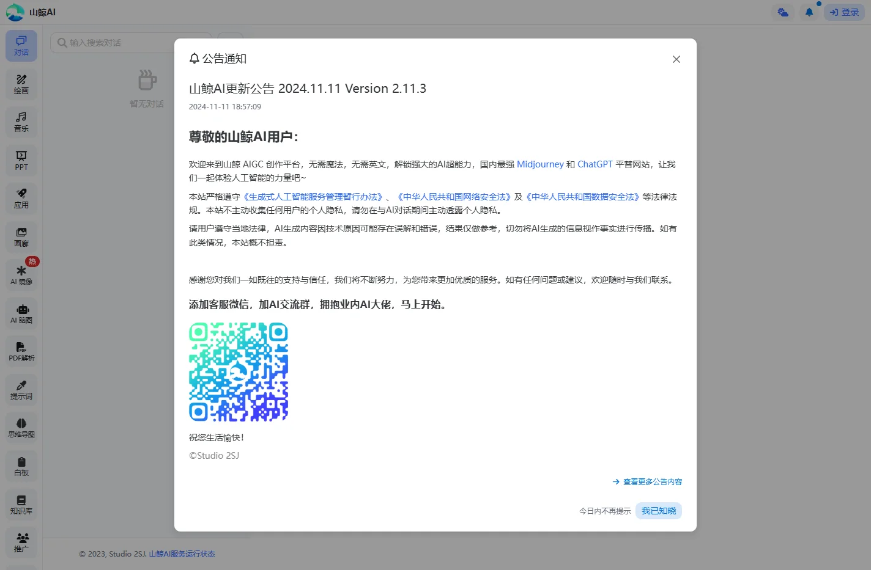The width and height of the screenshot is (871, 570).
Task: Open the 绘画 drawing section
Action: 21,84
